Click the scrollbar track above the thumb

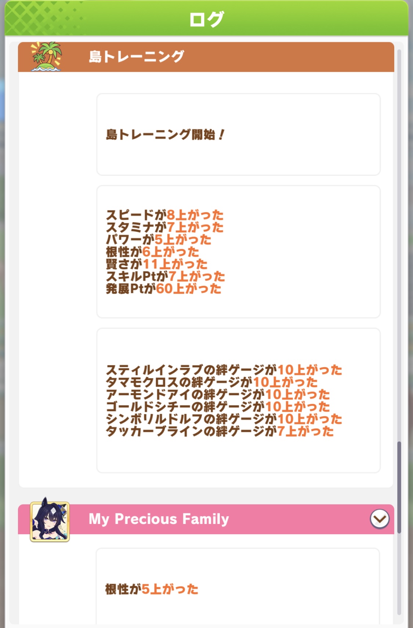[x=399, y=245]
